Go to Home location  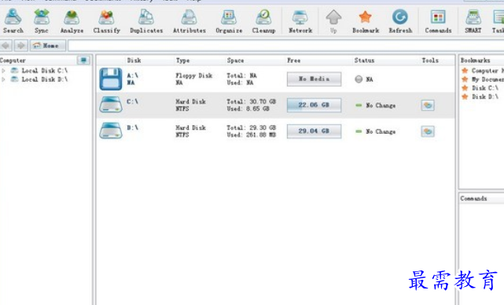pos(48,46)
